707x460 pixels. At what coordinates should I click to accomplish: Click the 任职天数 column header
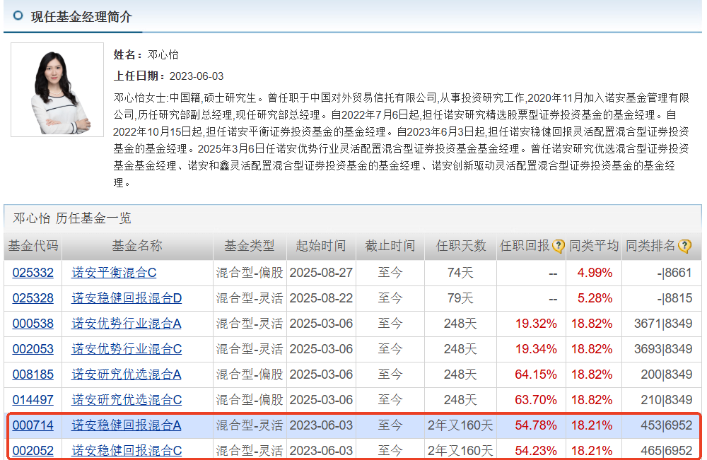click(461, 246)
